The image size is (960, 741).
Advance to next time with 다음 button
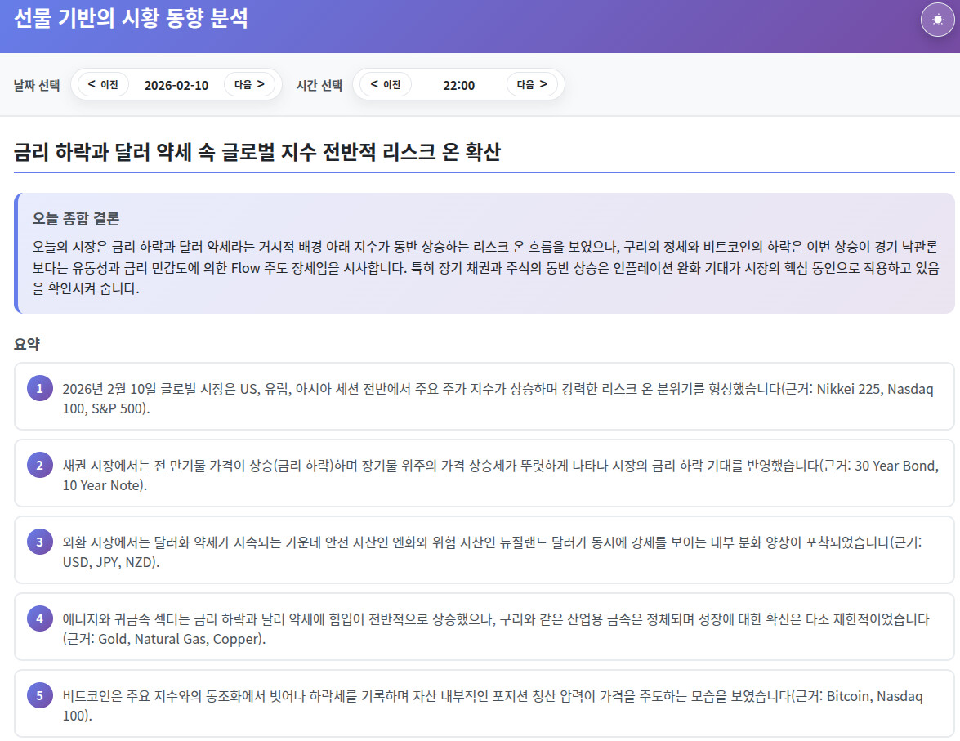(532, 84)
